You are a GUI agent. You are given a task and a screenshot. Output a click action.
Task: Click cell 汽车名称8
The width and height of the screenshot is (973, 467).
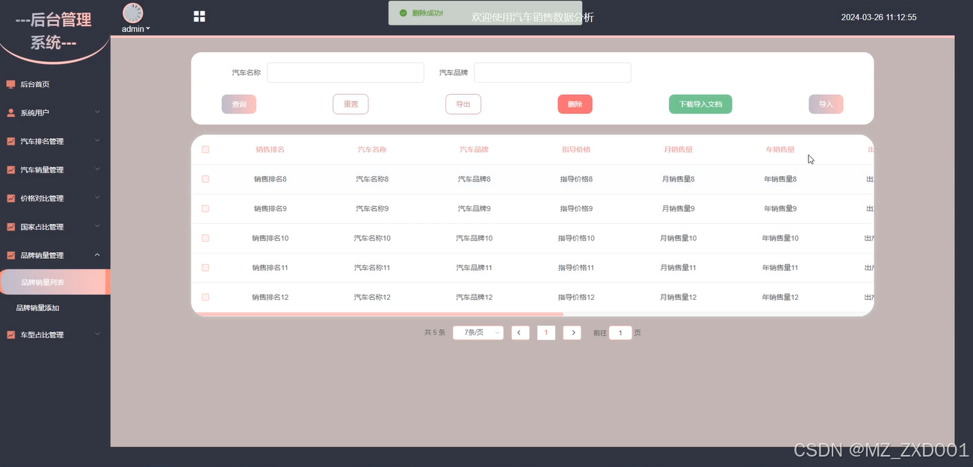click(372, 179)
